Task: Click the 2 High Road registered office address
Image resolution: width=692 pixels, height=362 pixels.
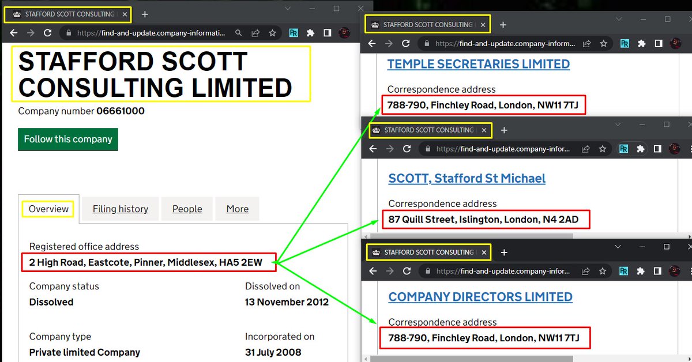Action: [x=146, y=262]
